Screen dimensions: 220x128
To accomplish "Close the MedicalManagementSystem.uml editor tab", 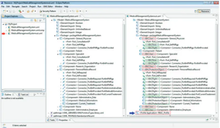I will pyautogui.click(x=80, y=16).
